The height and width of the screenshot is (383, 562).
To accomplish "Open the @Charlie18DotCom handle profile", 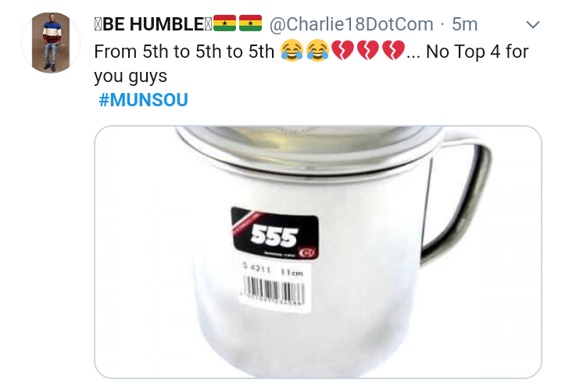I will point(351,24).
